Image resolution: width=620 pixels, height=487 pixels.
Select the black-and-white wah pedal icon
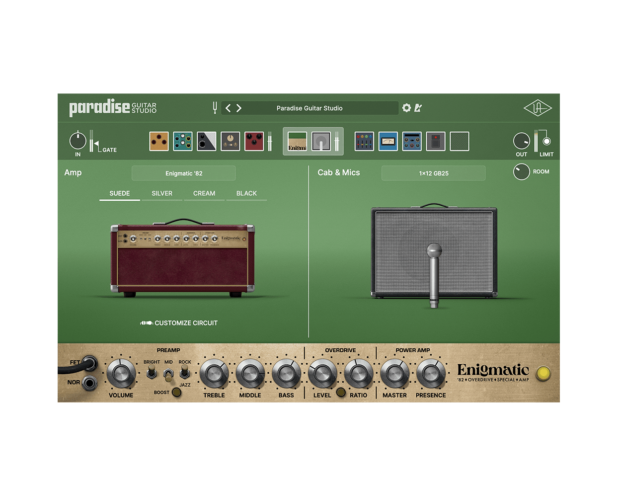[207, 141]
